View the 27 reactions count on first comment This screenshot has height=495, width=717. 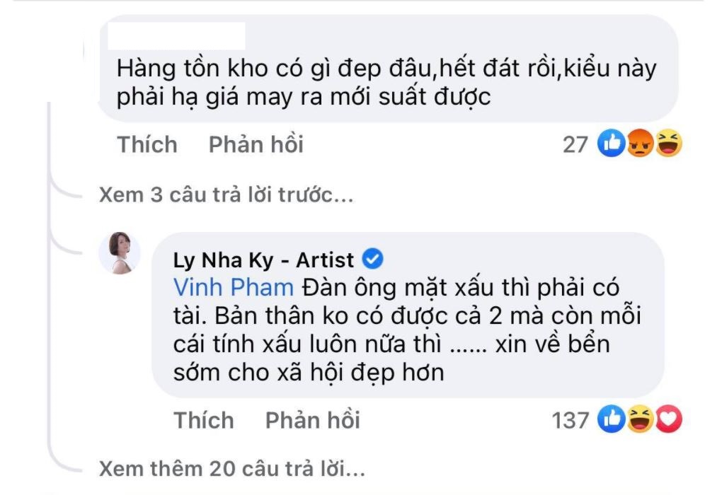tap(575, 145)
